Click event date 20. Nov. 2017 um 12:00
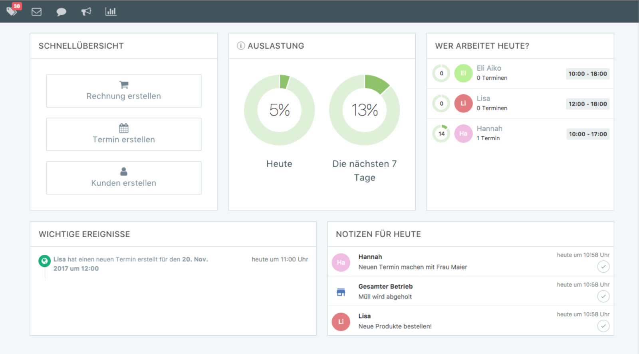The height and width of the screenshot is (354, 639). [x=131, y=264]
